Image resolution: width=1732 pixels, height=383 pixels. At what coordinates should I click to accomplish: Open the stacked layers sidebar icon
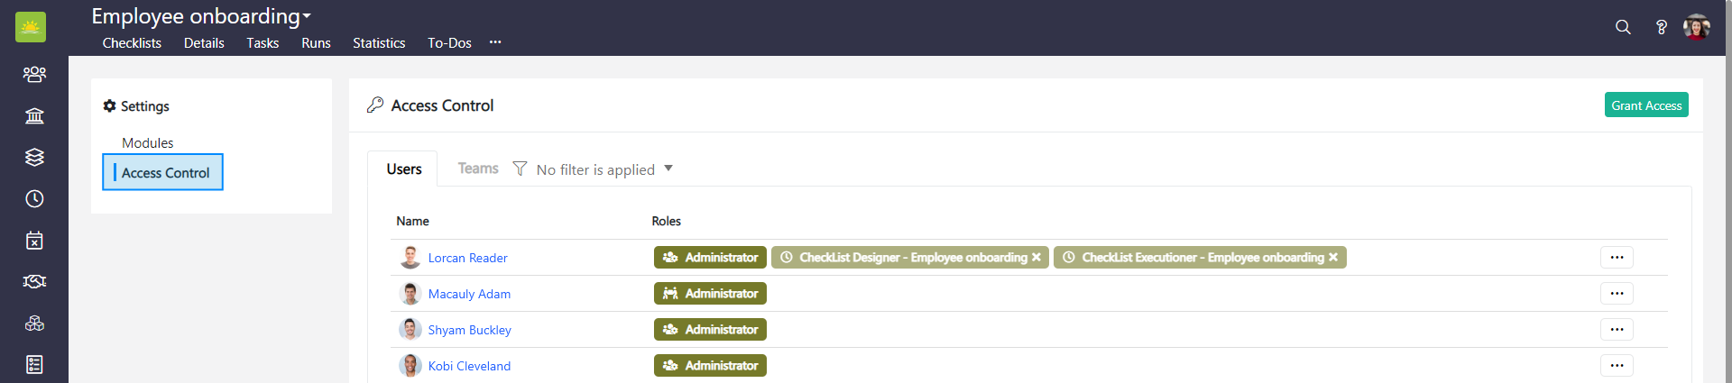click(x=34, y=157)
